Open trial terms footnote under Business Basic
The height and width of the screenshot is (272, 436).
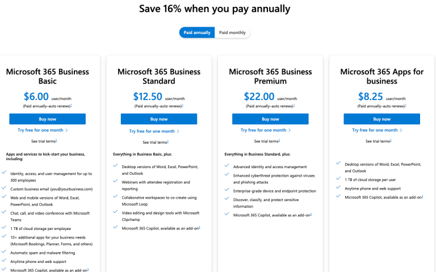point(56,140)
